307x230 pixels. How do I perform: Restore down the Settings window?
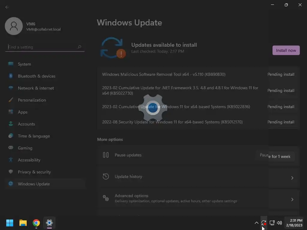pyautogui.click(x=286, y=5)
